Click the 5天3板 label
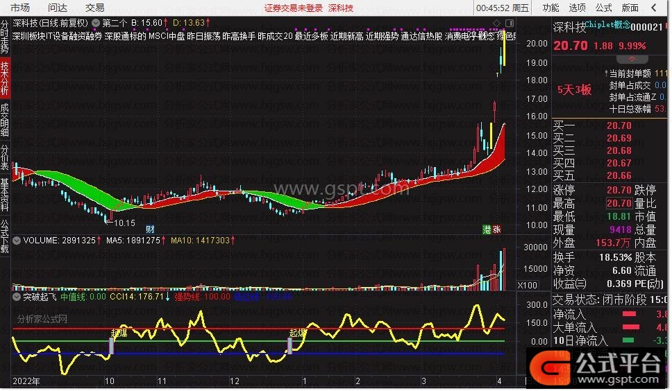This screenshot has height=391, width=672. tap(574, 90)
